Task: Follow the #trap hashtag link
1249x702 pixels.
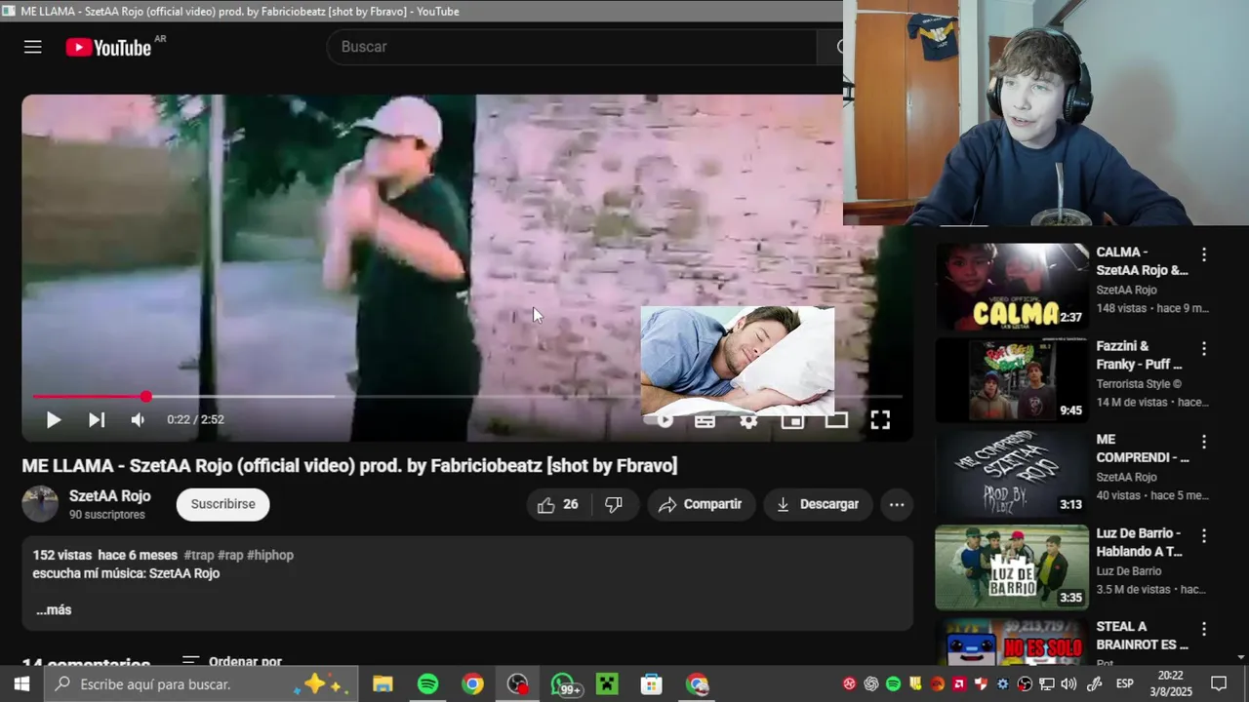Action: point(199,555)
